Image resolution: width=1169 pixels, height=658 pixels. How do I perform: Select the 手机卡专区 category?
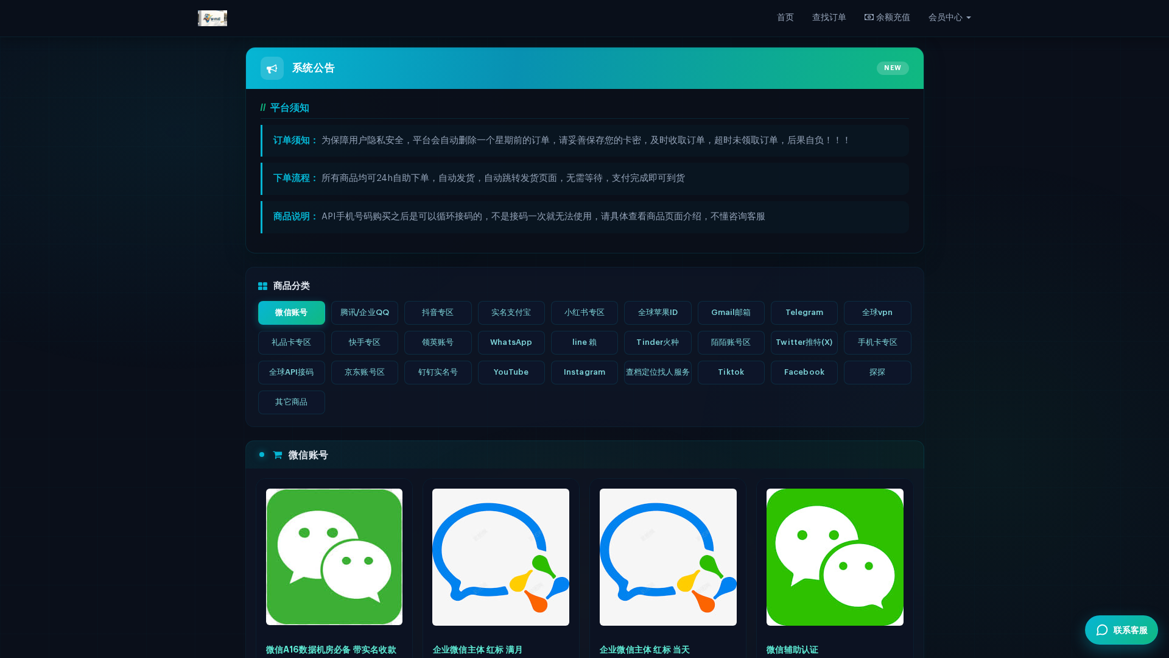click(x=877, y=342)
